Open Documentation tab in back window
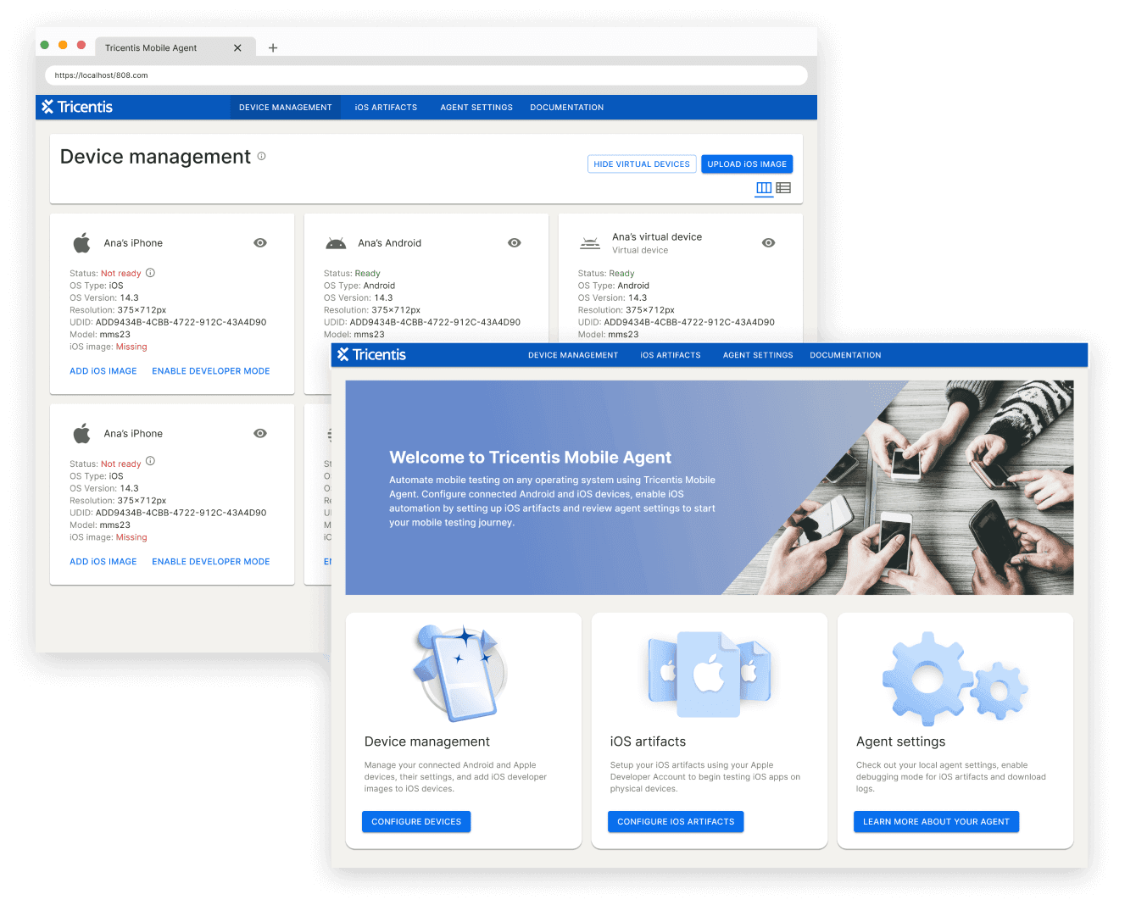Image resolution: width=1136 pixels, height=922 pixels. [x=567, y=108]
